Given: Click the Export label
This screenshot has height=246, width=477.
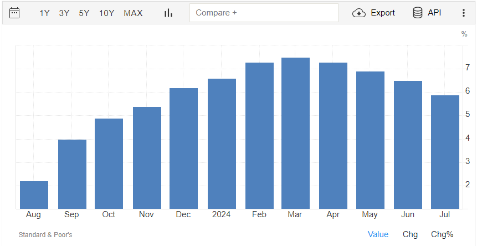Looking at the screenshot, I should tap(383, 13).
